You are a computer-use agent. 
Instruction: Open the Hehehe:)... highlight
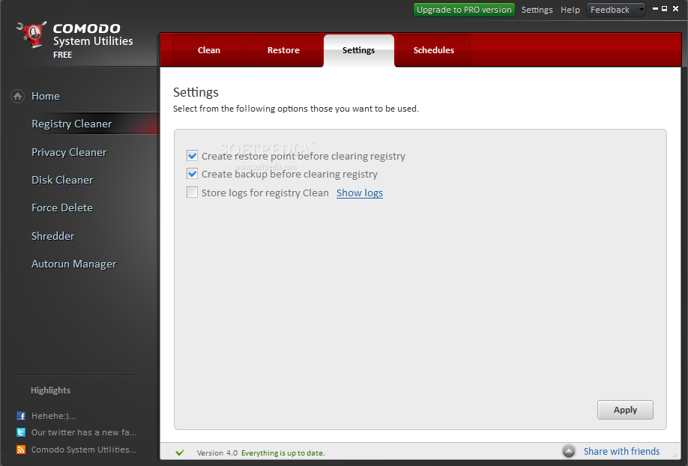[x=53, y=416]
